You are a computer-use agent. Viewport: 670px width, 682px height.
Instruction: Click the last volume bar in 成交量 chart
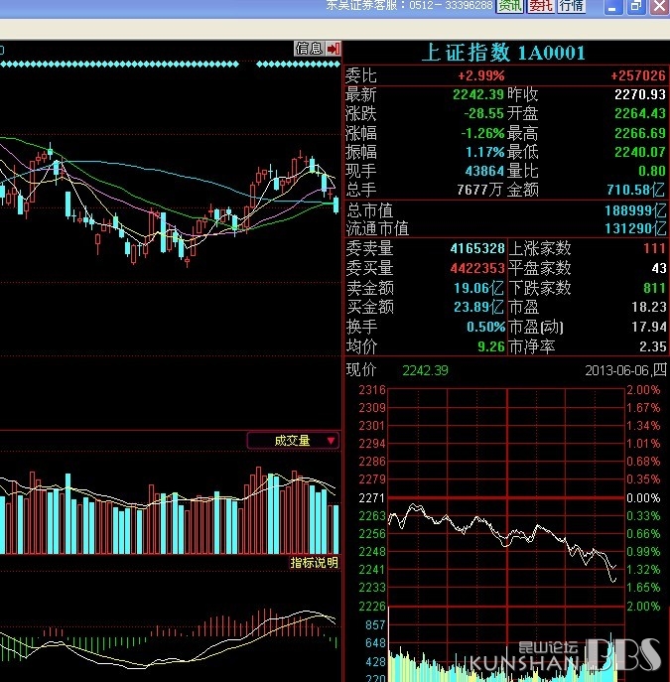point(335,528)
